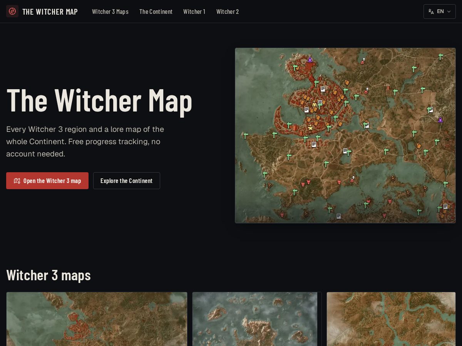Click the Explore the Continent button
Screen dimensions: 462x346
(x=127, y=181)
